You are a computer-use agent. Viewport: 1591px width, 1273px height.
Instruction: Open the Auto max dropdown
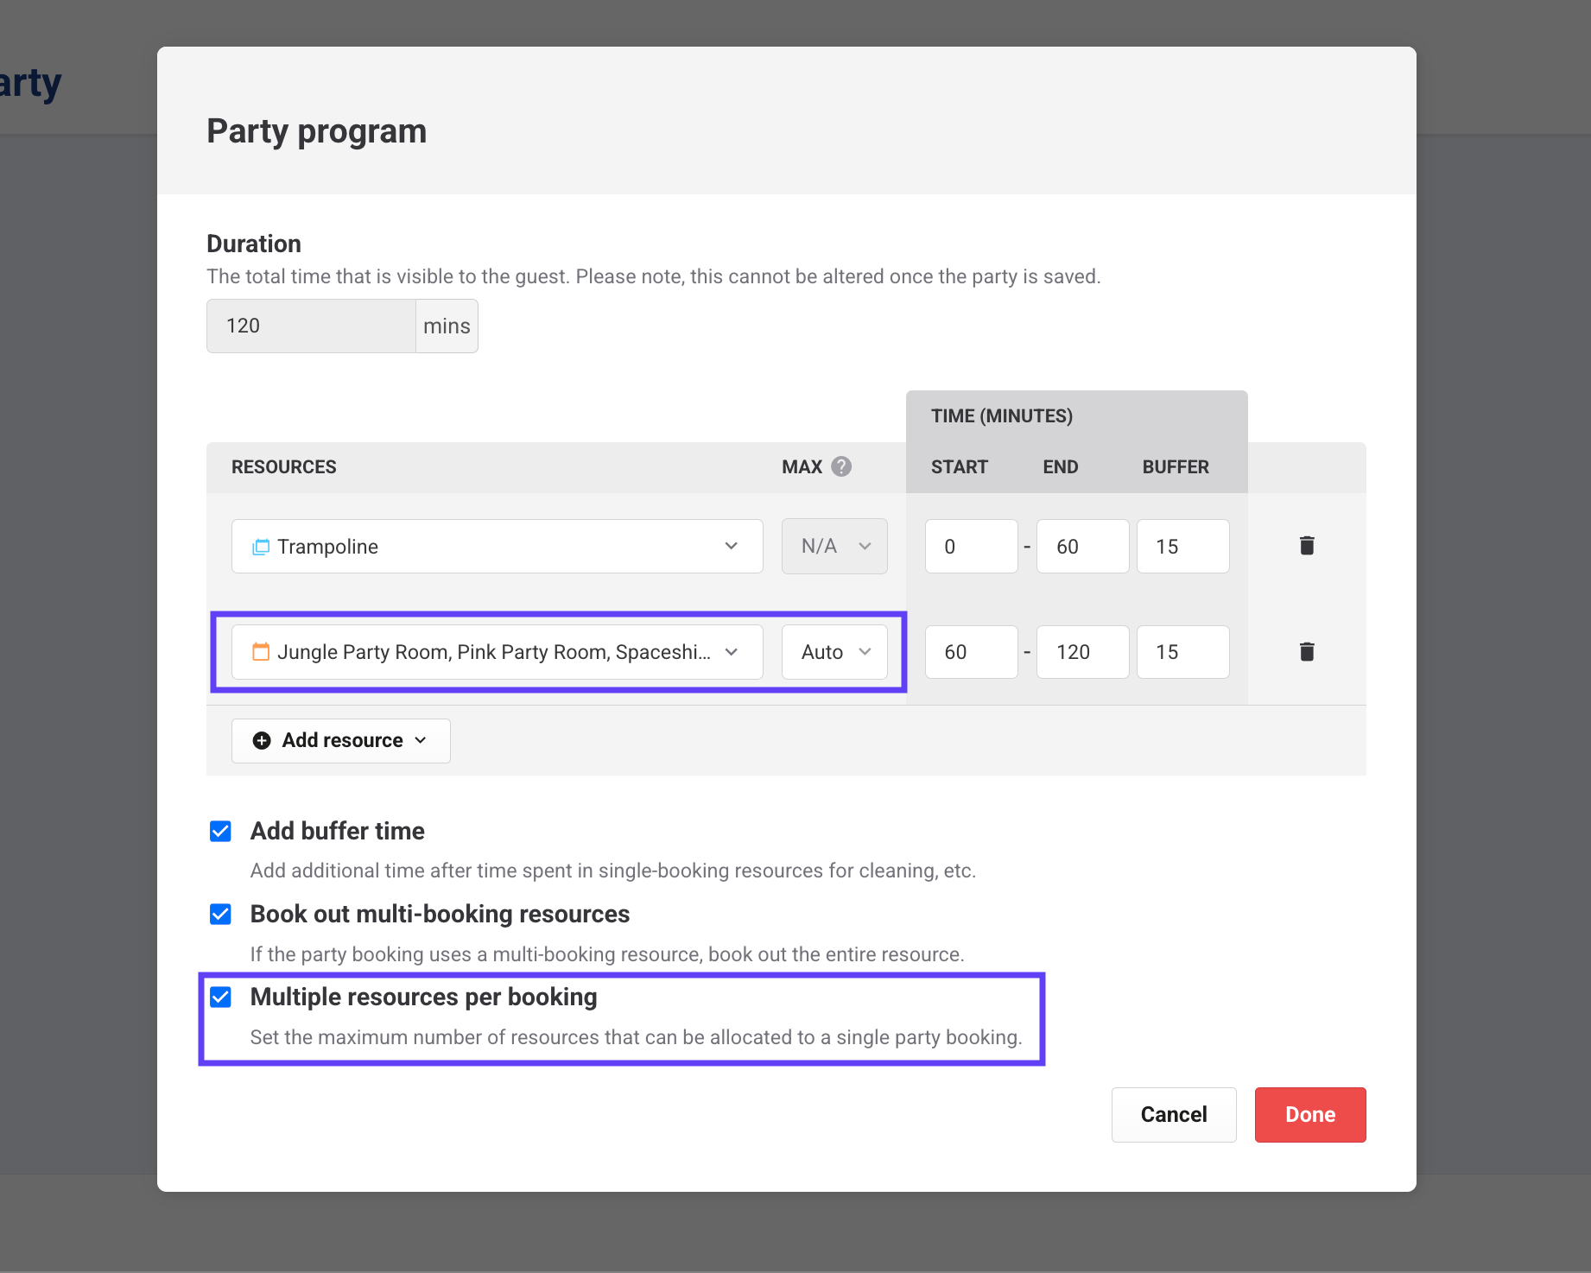(834, 652)
